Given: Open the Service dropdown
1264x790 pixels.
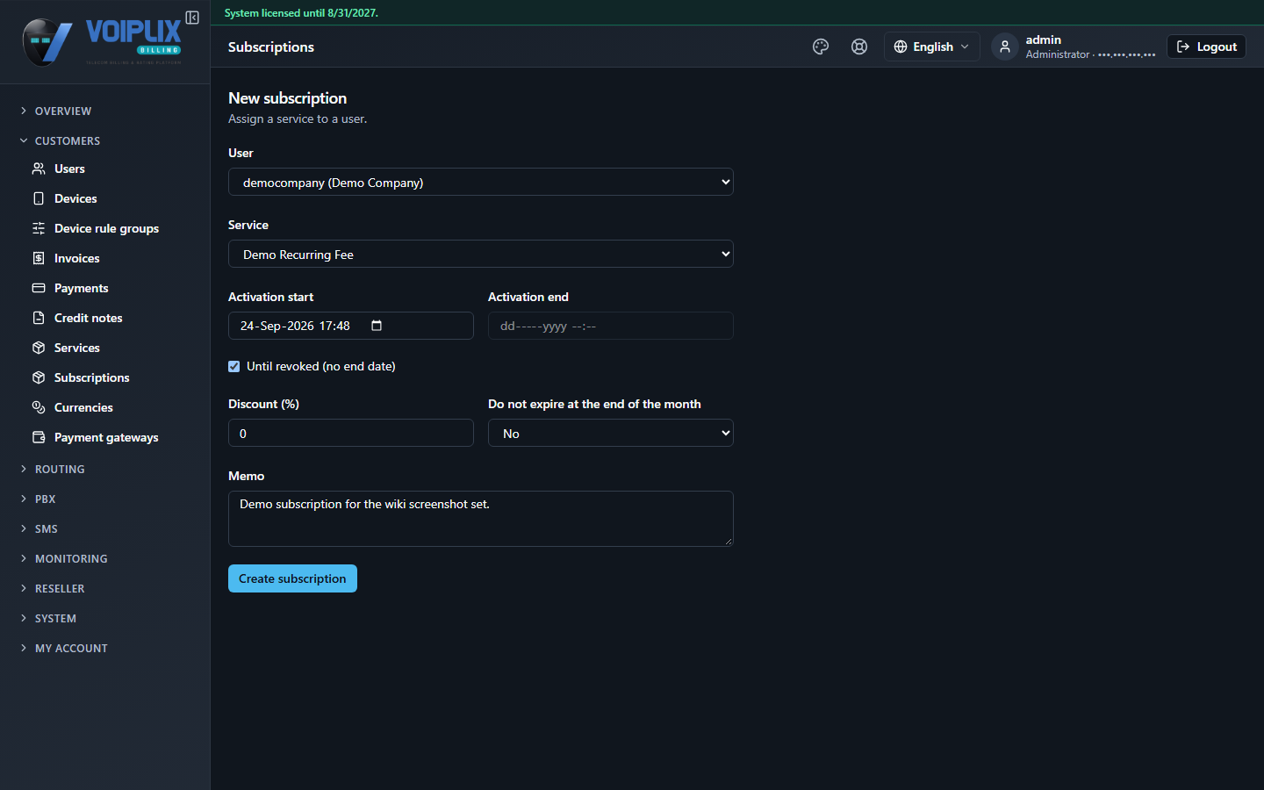Looking at the screenshot, I should coord(481,254).
